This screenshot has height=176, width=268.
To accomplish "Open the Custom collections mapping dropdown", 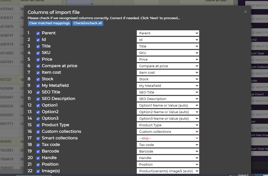I will pyautogui.click(x=168, y=132).
